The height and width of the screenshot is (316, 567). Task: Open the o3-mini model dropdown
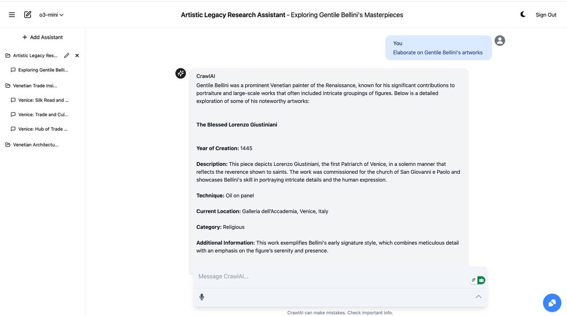click(x=51, y=15)
